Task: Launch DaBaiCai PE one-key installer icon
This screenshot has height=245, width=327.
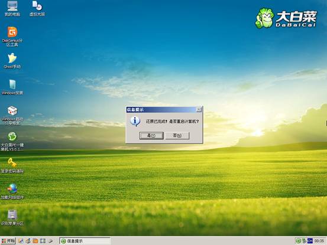Action: (x=12, y=141)
